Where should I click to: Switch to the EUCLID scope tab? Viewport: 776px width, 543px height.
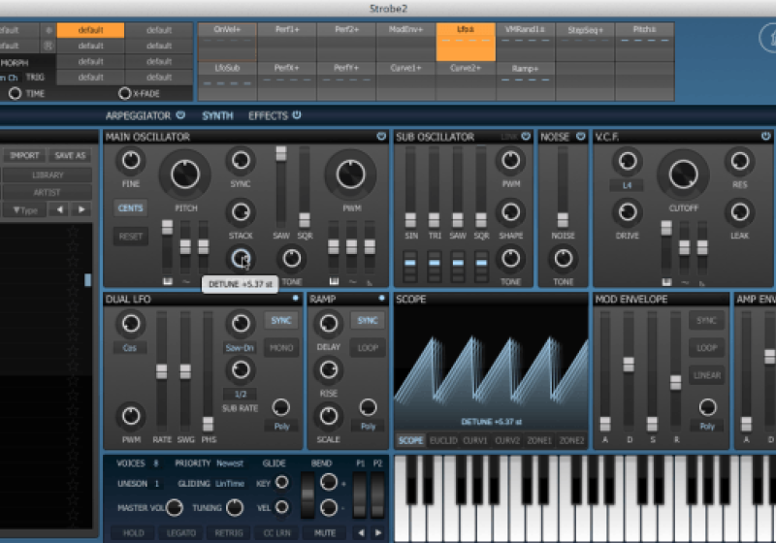pyautogui.click(x=443, y=440)
